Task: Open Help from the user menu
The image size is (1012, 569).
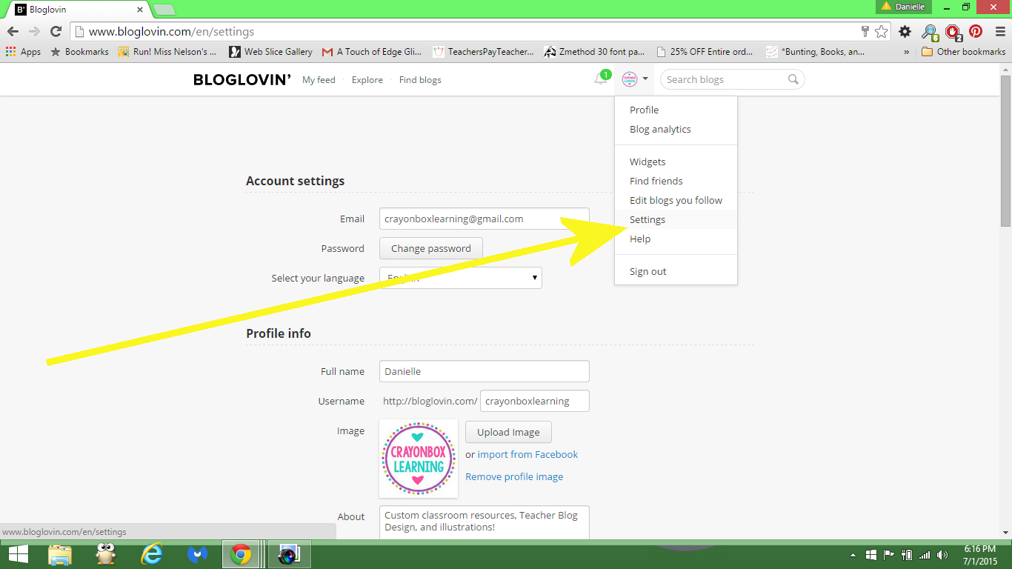Action: [x=676, y=239]
